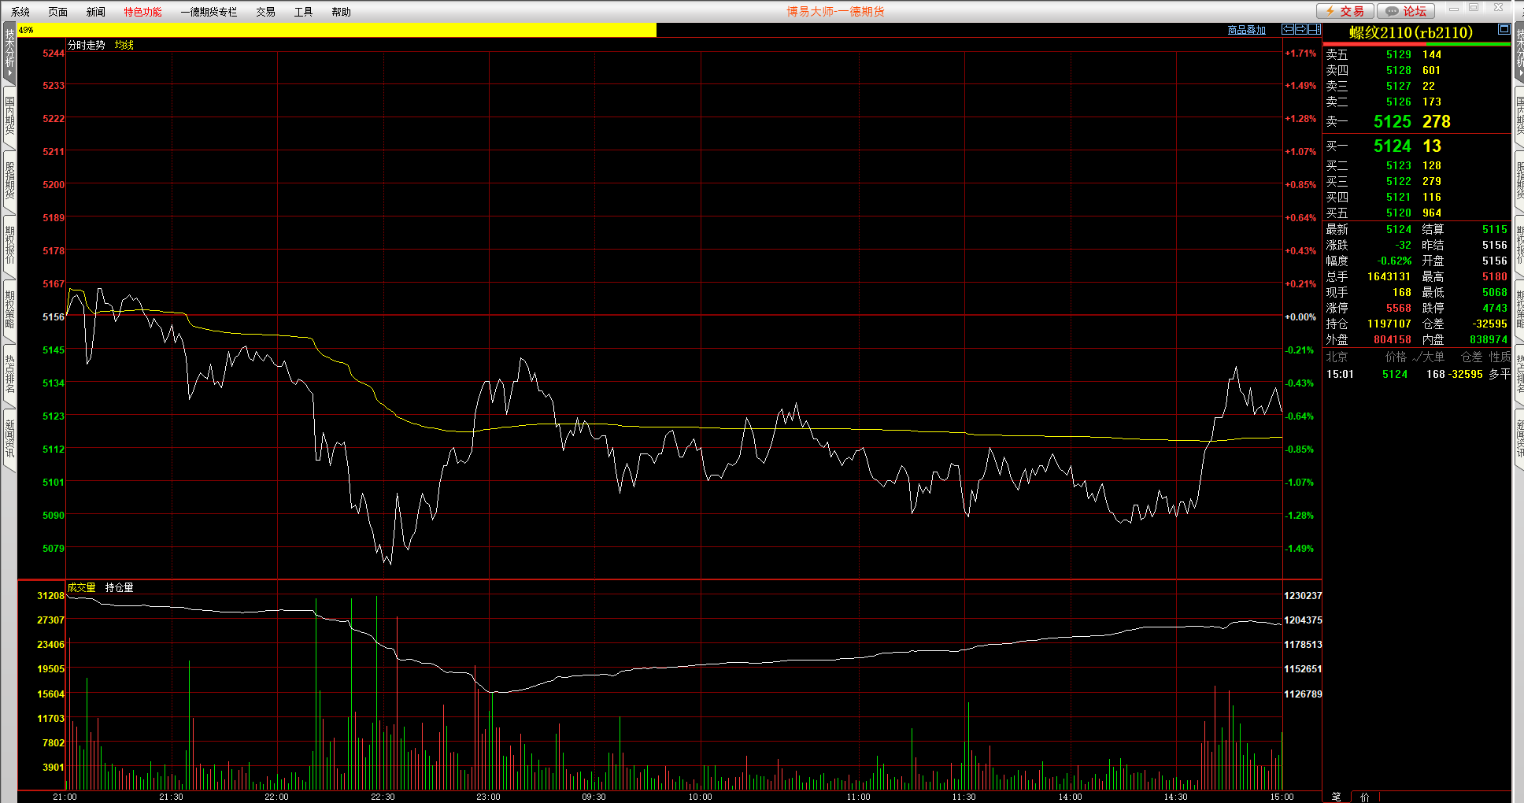1524x803 pixels.
Task: Open the 特色功能 menu
Action: [x=142, y=12]
